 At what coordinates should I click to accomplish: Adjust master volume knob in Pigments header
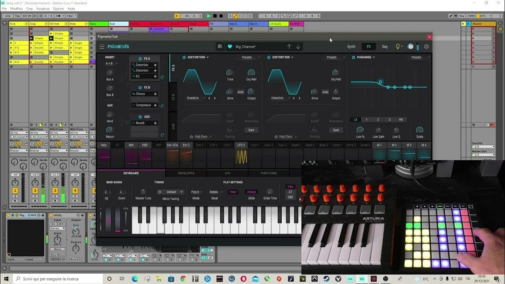(410, 47)
